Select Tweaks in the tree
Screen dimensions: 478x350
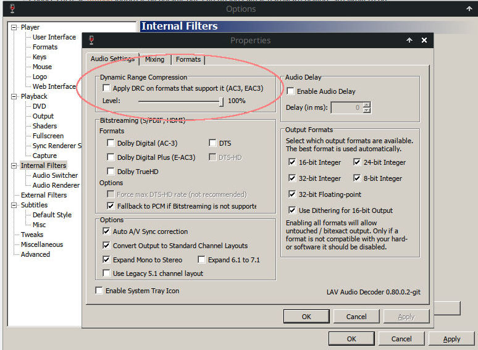pos(32,235)
